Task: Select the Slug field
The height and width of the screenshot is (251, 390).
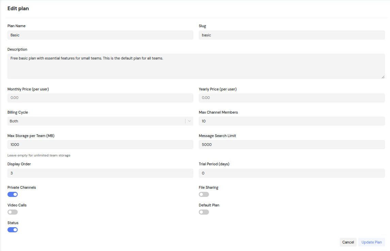Action: point(292,35)
